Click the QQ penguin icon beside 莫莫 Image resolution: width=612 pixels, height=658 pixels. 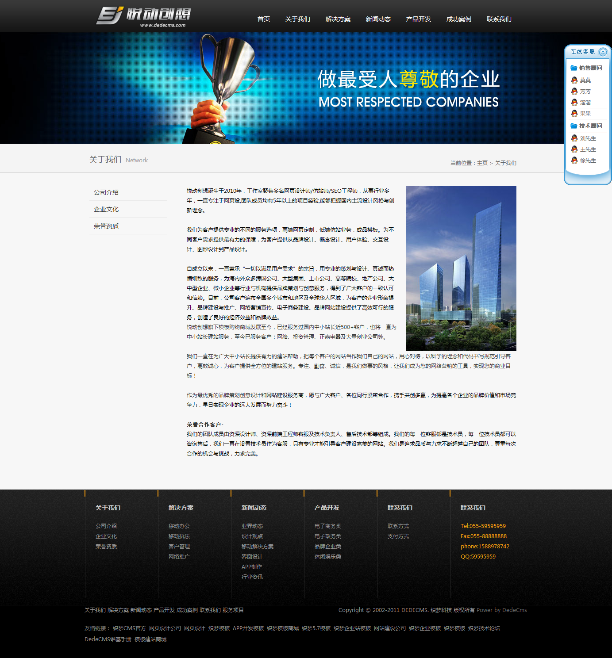(574, 80)
